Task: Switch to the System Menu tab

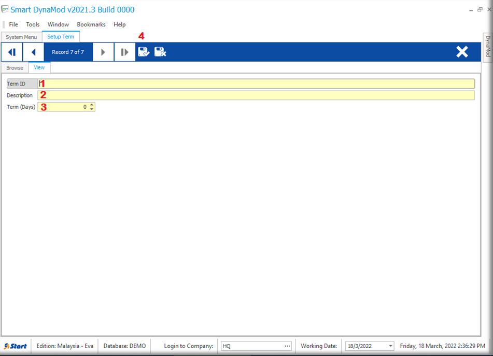Action: tap(21, 37)
